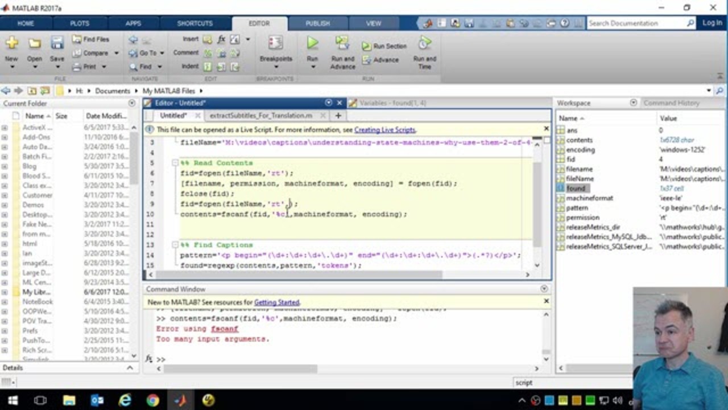Open the Go To dropdown menu

click(x=162, y=53)
